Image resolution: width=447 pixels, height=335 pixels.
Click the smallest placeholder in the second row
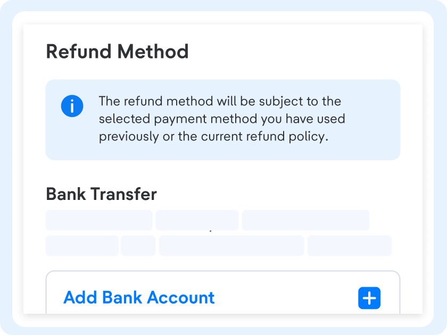tap(138, 246)
